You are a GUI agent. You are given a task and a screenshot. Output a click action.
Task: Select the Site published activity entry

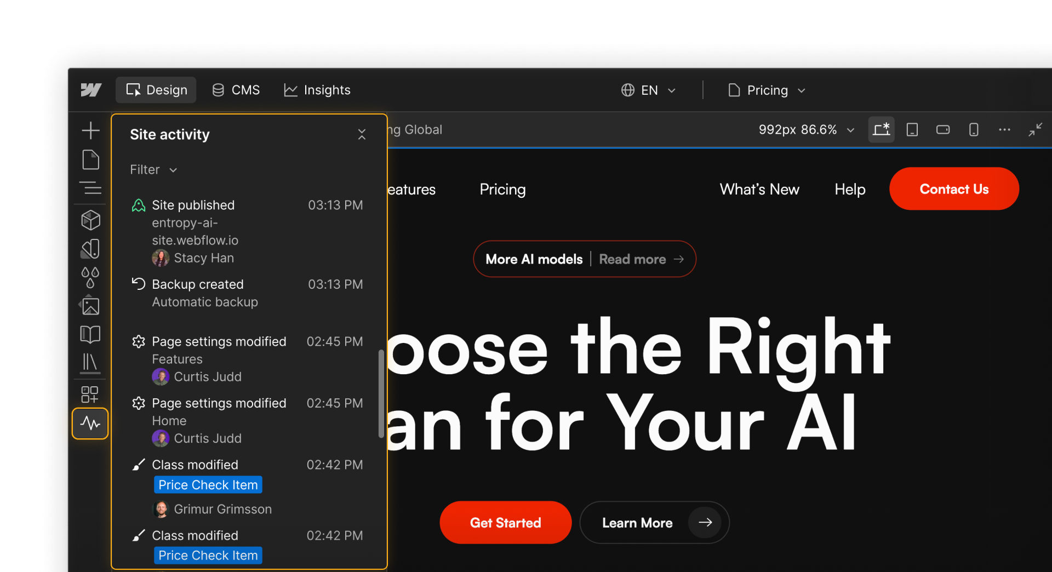[247, 232]
